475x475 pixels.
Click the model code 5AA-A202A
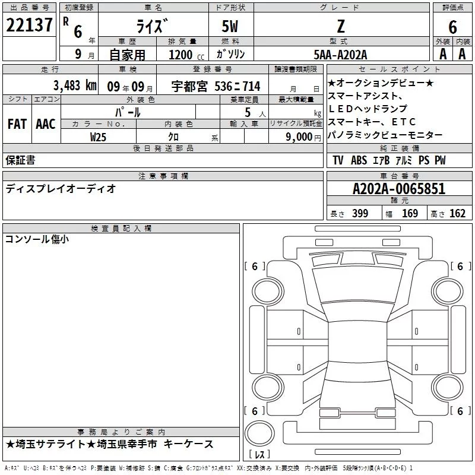pos(340,54)
